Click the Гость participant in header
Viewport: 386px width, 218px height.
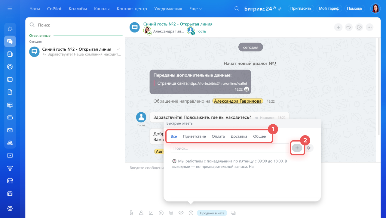[201, 31]
